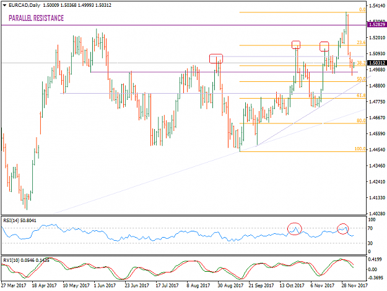Screen dimensions: 387x291
Task: Select the Fibonacci 50.0 level label
Action: coord(361,79)
